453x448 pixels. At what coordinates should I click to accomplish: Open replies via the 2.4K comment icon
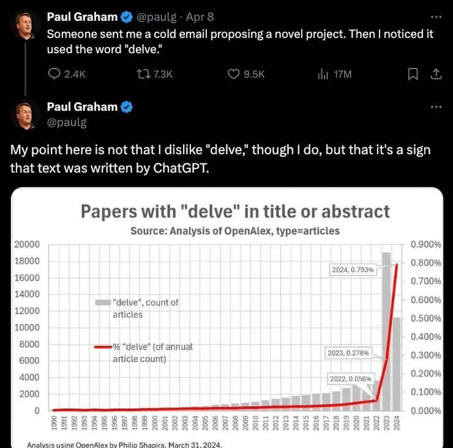click(54, 74)
